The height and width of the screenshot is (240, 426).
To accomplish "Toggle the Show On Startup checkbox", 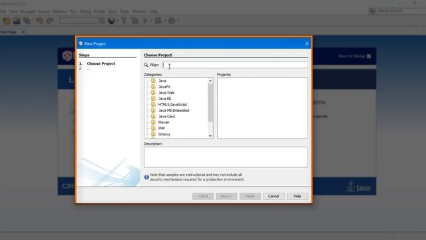I will pyautogui.click(x=369, y=56).
